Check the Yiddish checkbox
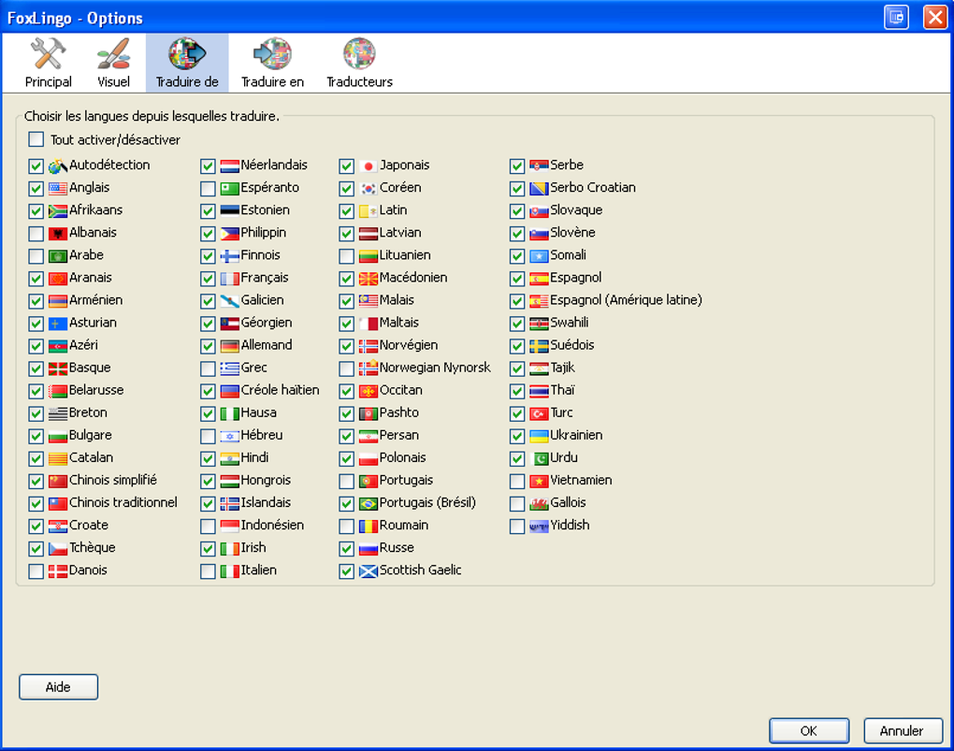The width and height of the screenshot is (954, 751). click(x=517, y=526)
